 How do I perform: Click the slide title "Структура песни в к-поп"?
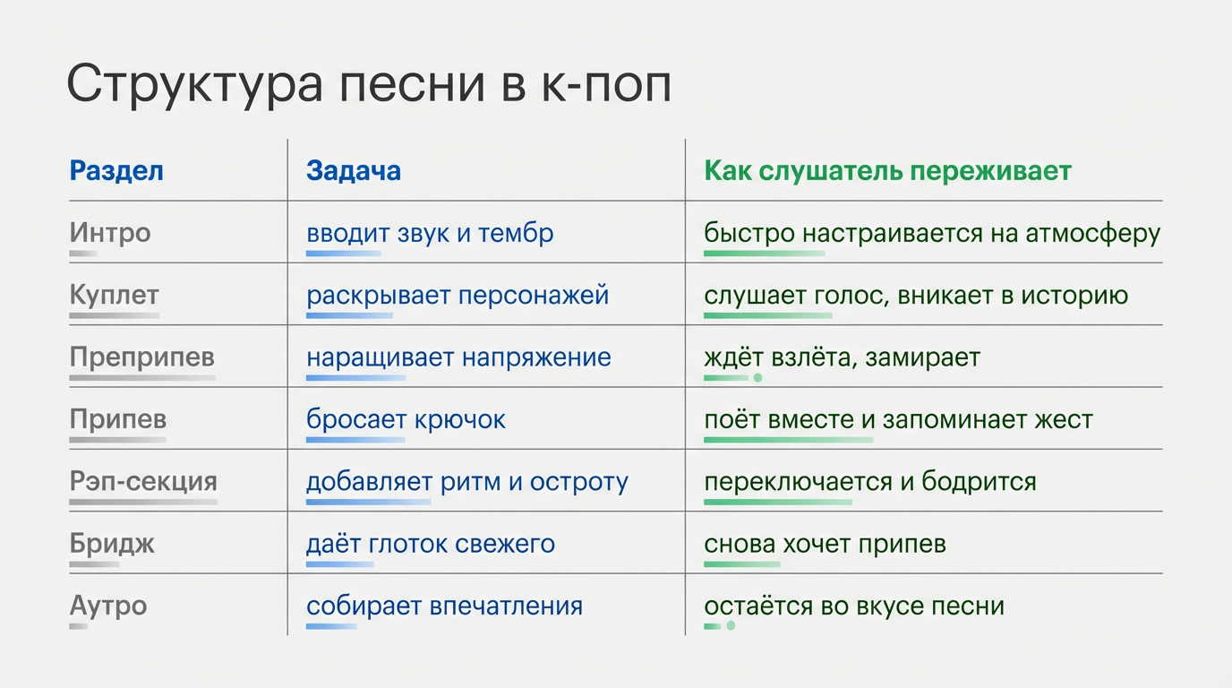click(369, 87)
